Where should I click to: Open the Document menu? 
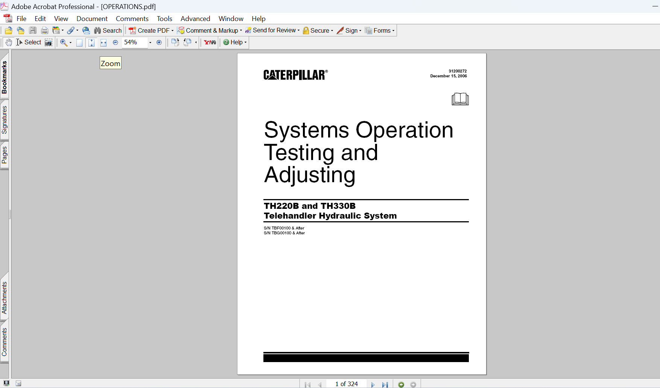click(x=92, y=19)
